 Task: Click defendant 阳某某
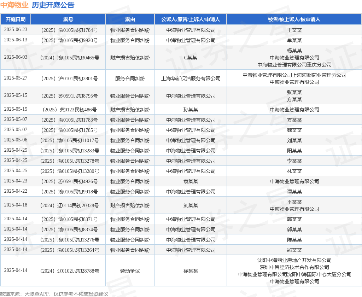(x=294, y=151)
